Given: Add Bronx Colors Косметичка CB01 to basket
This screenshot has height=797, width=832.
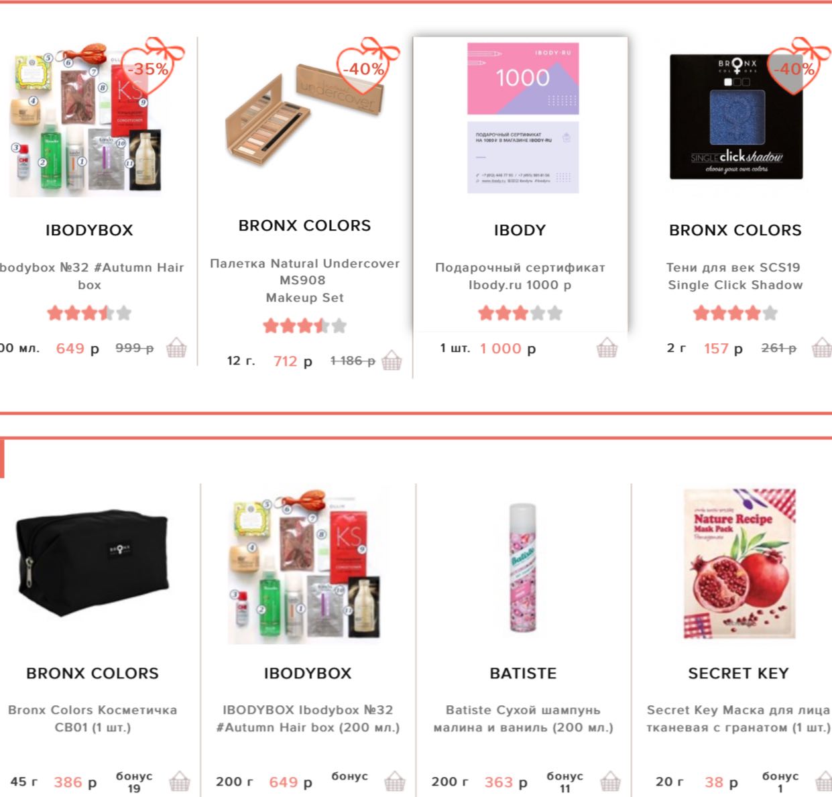Looking at the screenshot, I should pyautogui.click(x=180, y=782).
